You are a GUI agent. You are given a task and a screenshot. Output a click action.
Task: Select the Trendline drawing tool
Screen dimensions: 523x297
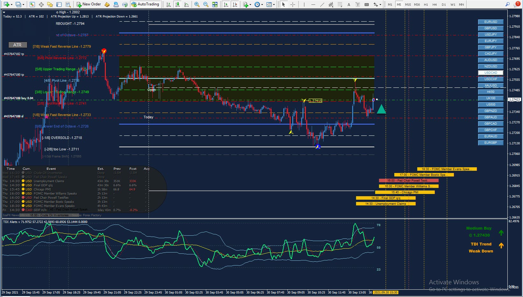coord(322,4)
